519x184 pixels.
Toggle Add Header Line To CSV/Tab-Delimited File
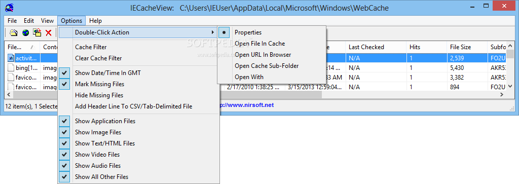[x=138, y=106]
